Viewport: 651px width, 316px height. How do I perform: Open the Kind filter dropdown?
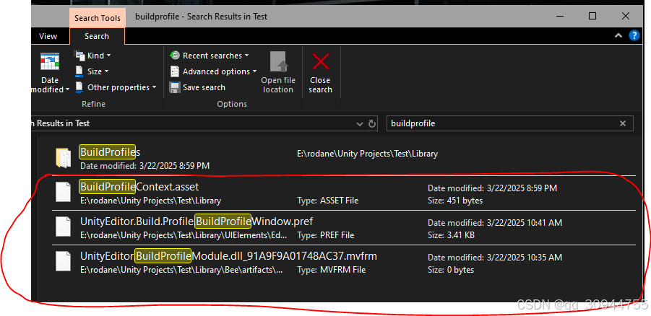(93, 56)
